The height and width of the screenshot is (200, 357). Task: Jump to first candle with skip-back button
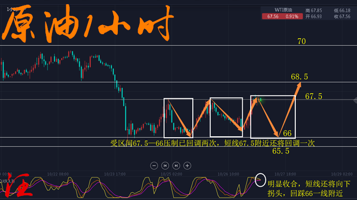coord(165,166)
